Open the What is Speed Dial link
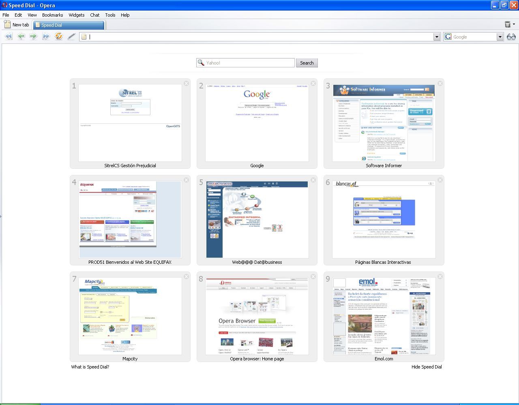Viewport: 519px width, 405px height. [90, 367]
